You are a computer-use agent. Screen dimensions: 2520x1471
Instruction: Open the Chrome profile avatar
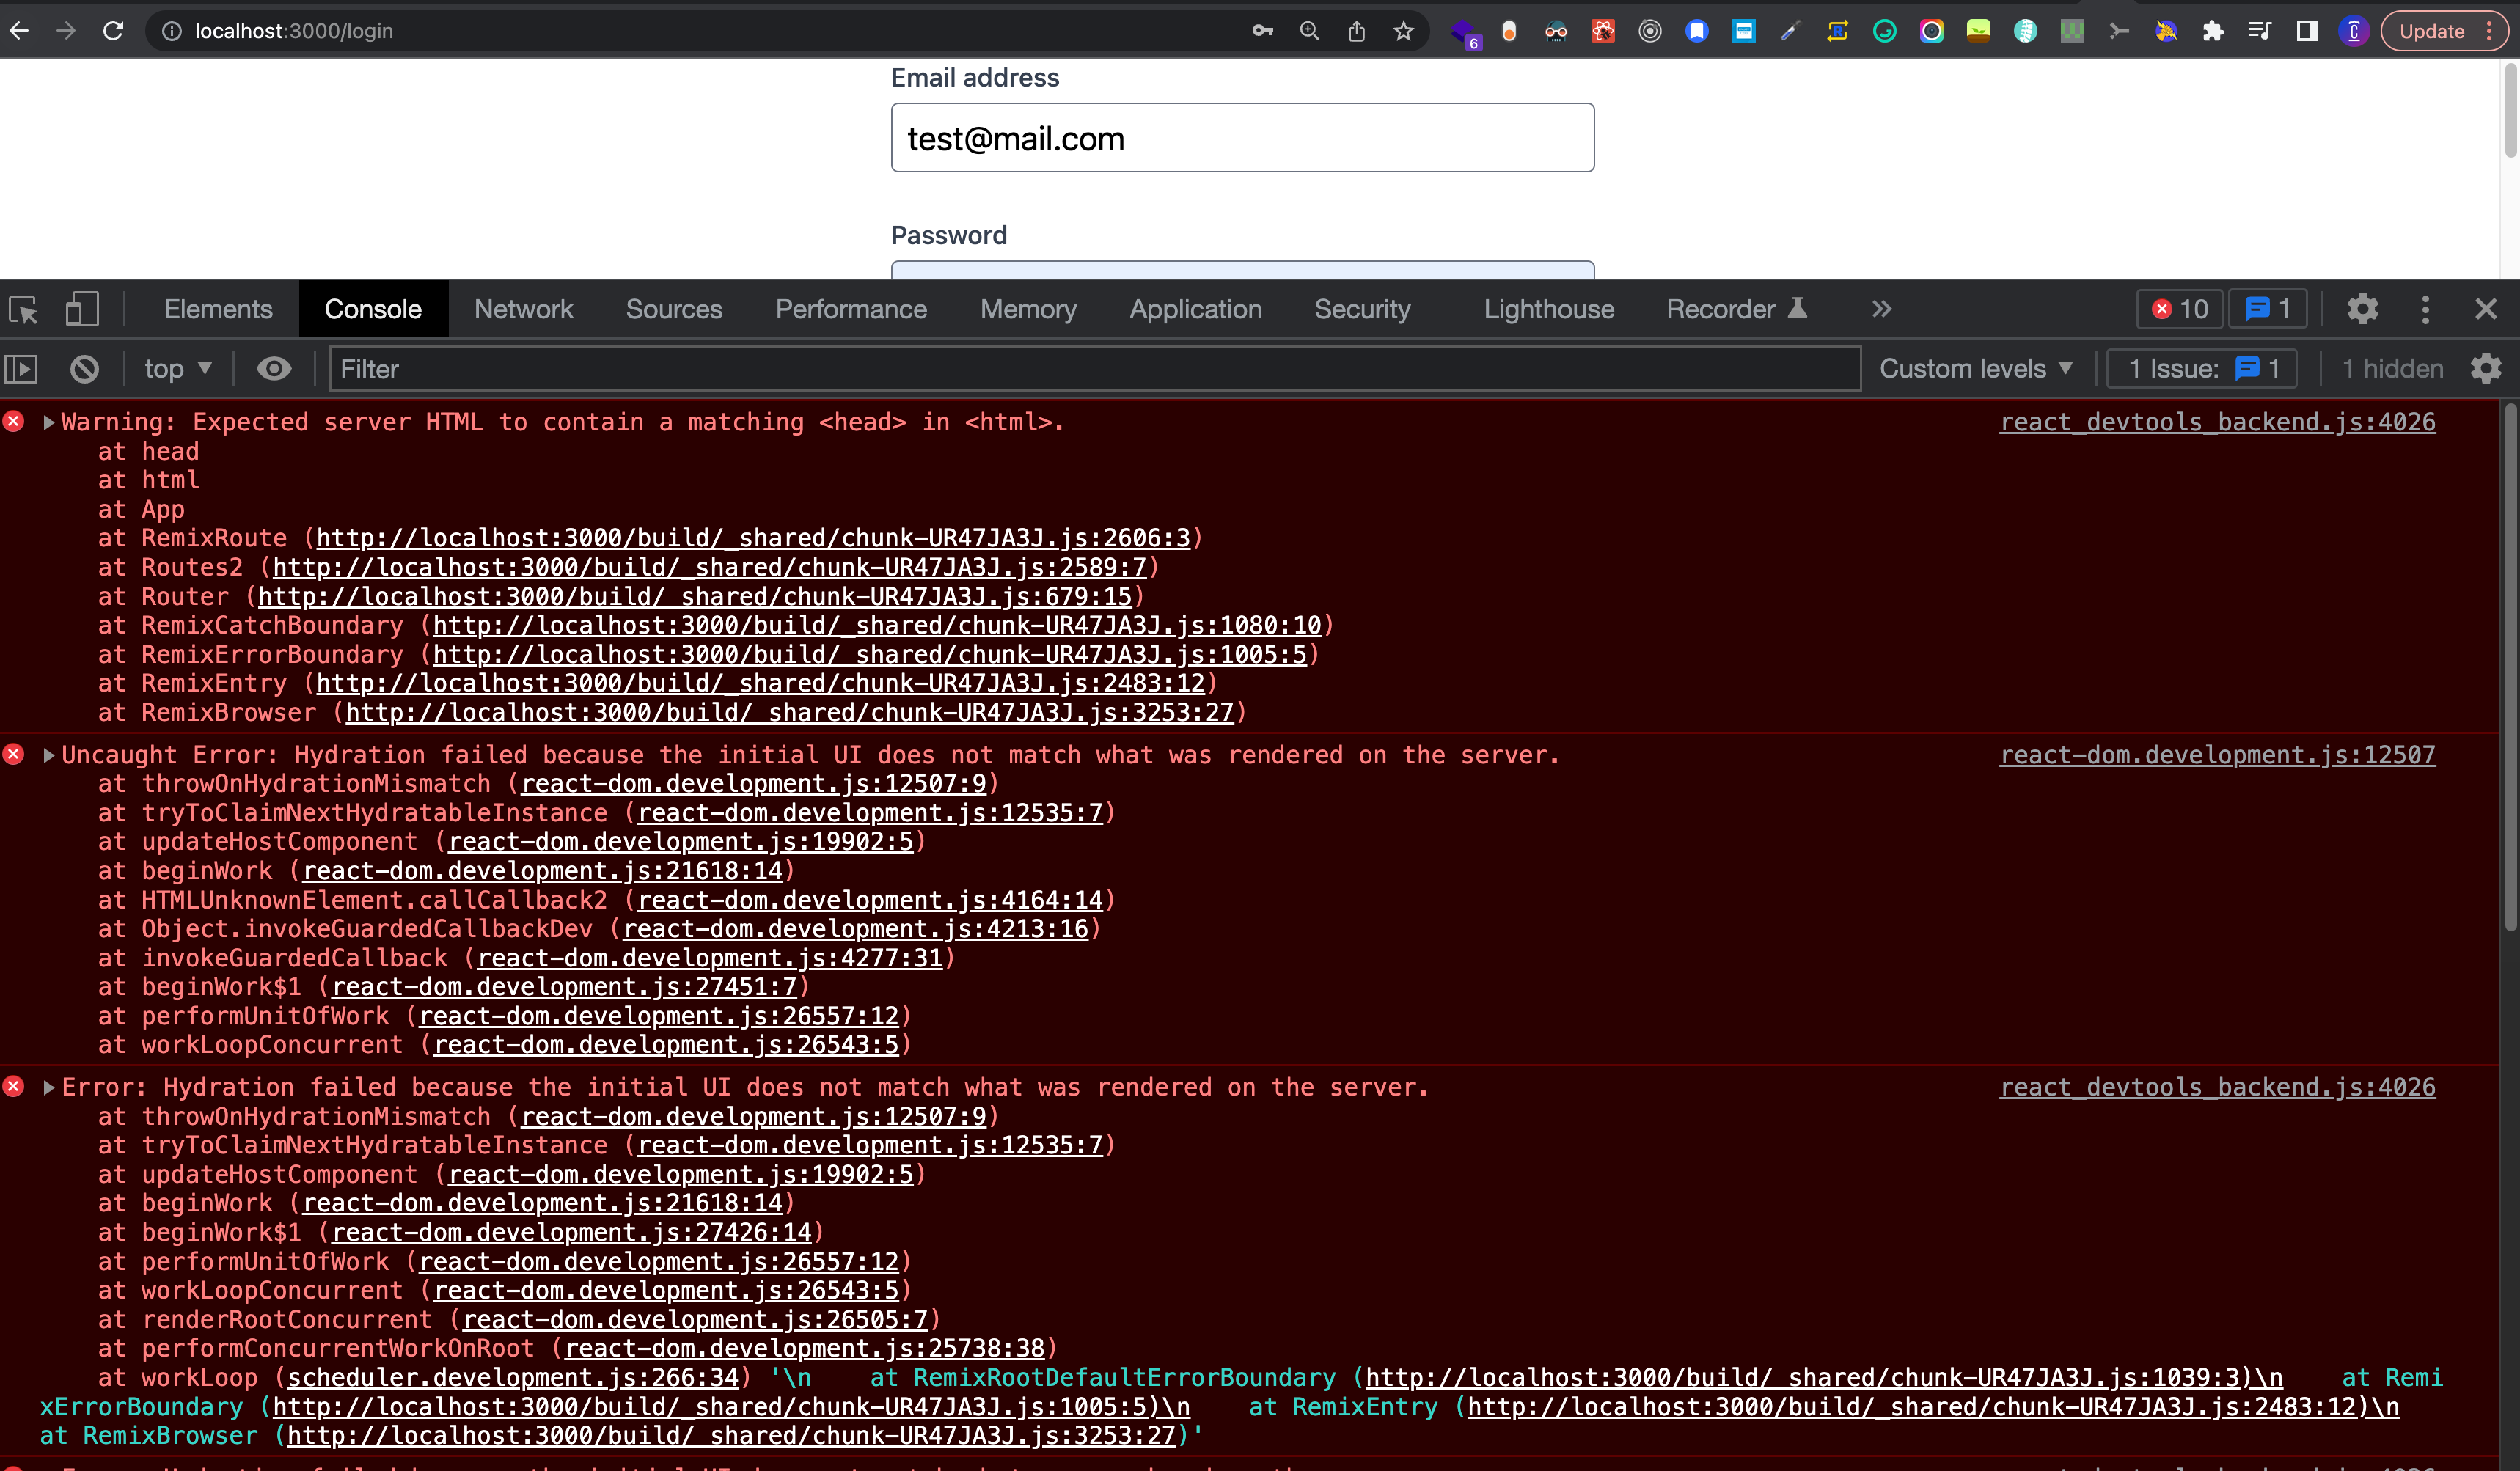pyautogui.click(x=2354, y=31)
